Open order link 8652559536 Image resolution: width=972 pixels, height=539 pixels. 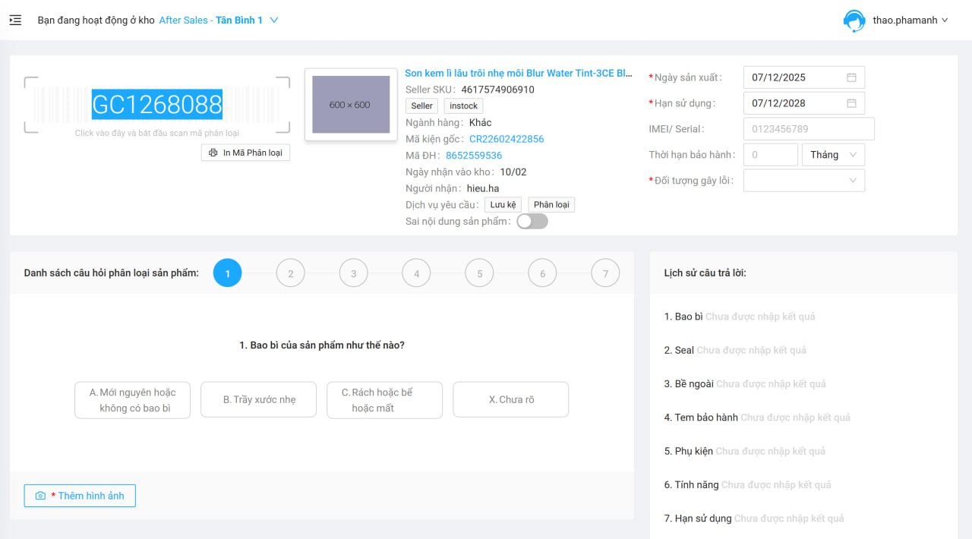(x=473, y=156)
